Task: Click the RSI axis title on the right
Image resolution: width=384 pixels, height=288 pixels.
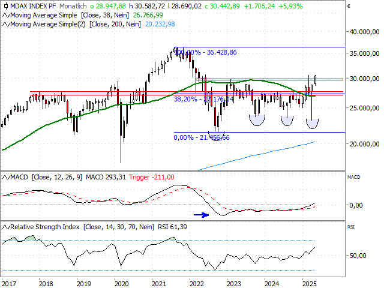Action: (x=351, y=227)
